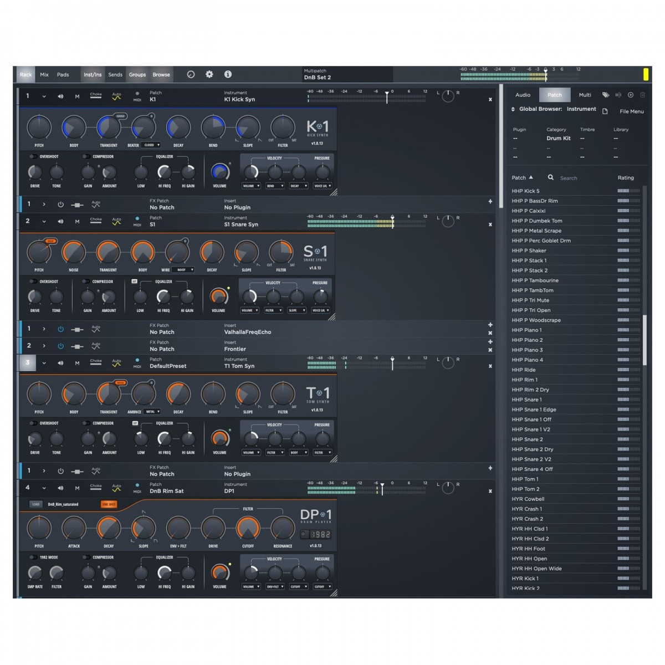Click Choke icon on slot 3 DefaultPreset

pyautogui.click(x=96, y=362)
